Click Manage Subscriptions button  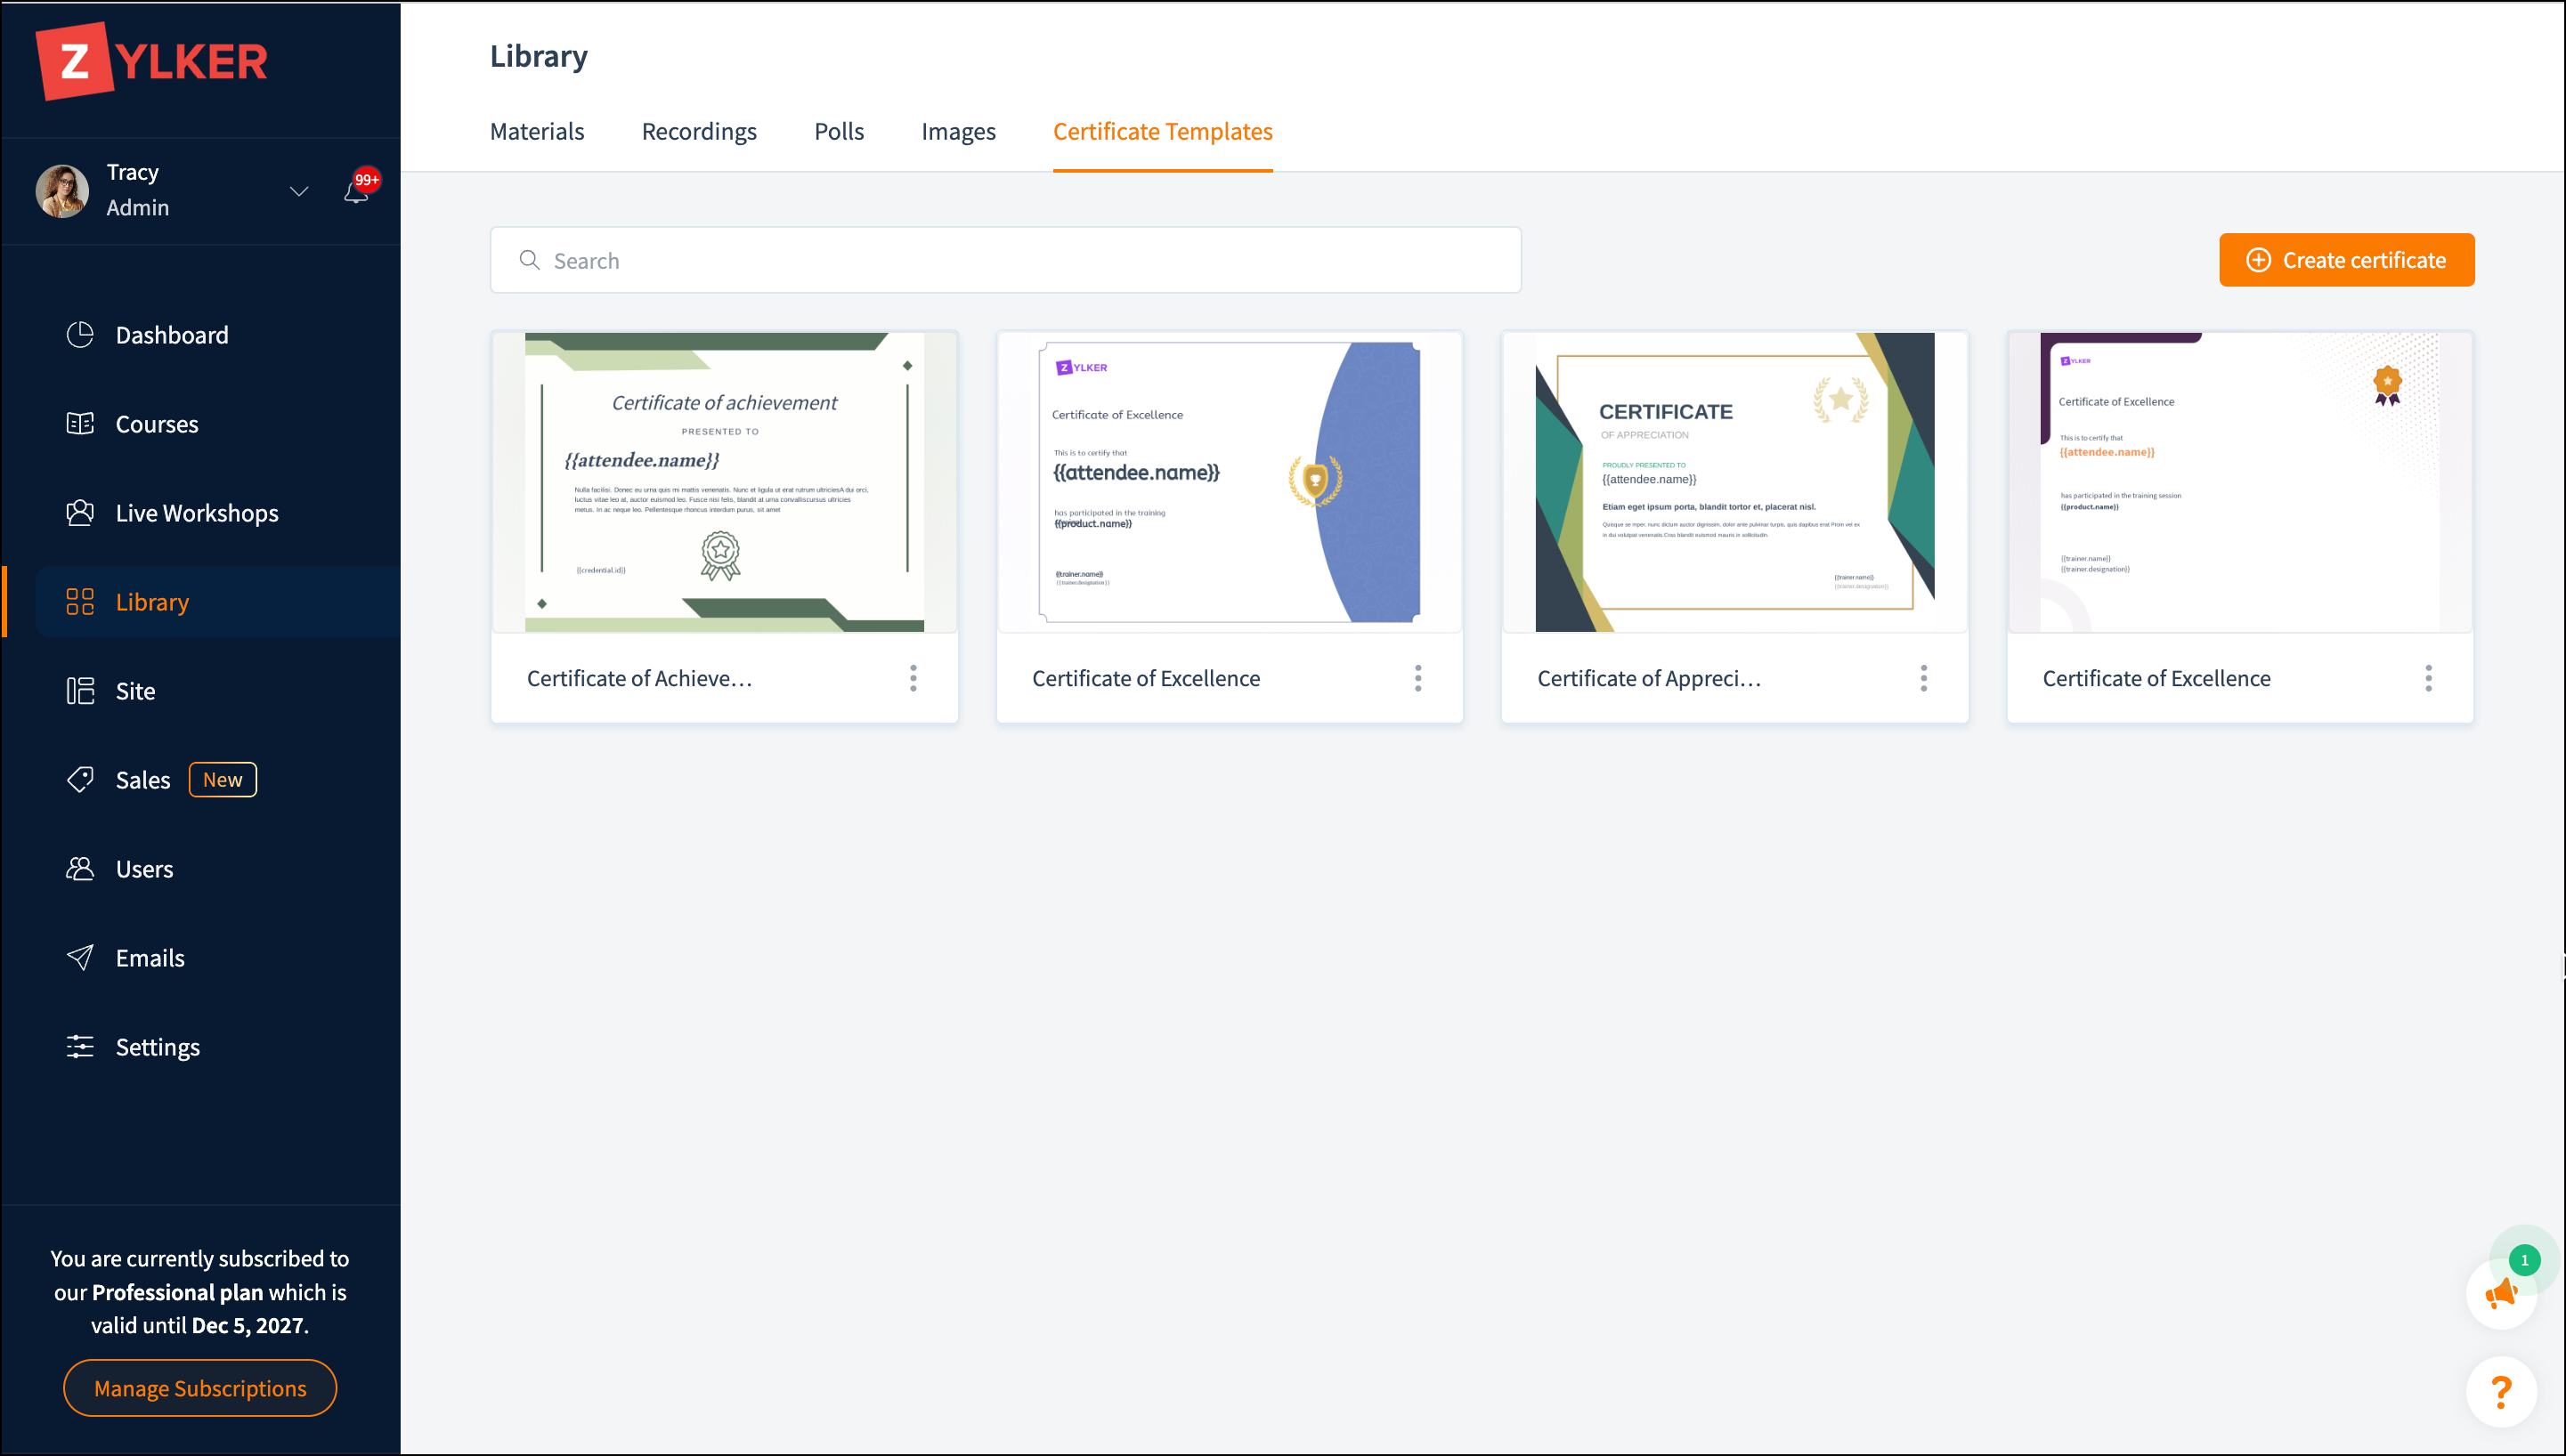pyautogui.click(x=200, y=1388)
